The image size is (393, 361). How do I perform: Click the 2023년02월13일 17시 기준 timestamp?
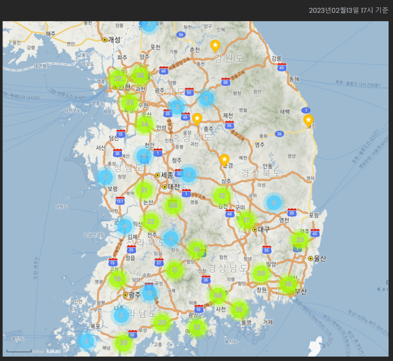pos(348,10)
